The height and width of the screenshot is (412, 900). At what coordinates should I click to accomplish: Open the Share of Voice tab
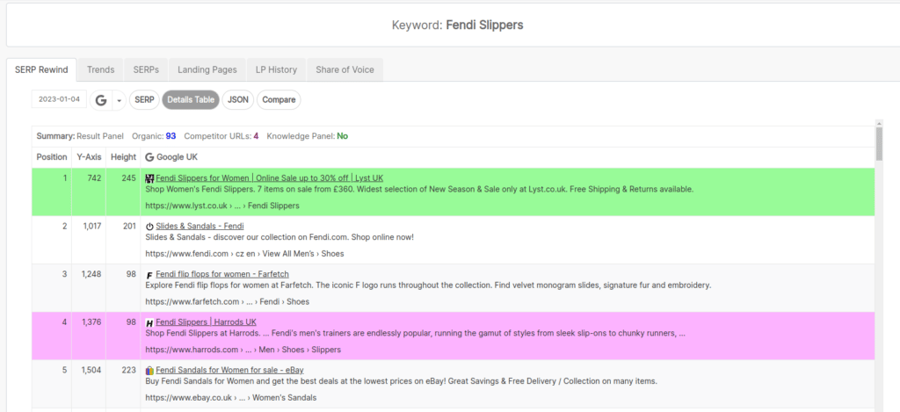[x=345, y=69]
